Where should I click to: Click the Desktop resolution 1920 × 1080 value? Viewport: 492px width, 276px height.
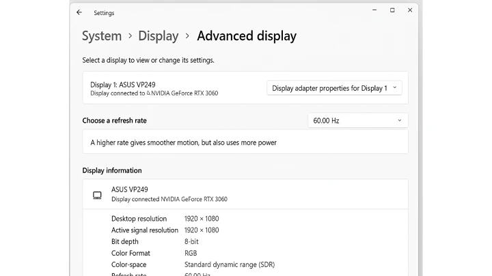202,219
